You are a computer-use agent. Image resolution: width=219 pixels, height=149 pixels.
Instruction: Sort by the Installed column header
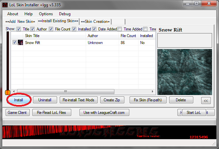(147, 36)
